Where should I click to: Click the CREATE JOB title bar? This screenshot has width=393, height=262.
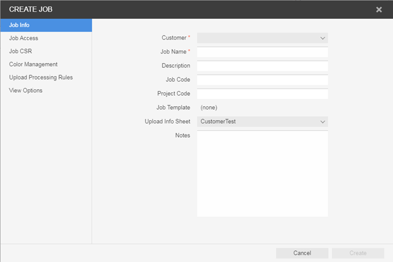pos(175,9)
